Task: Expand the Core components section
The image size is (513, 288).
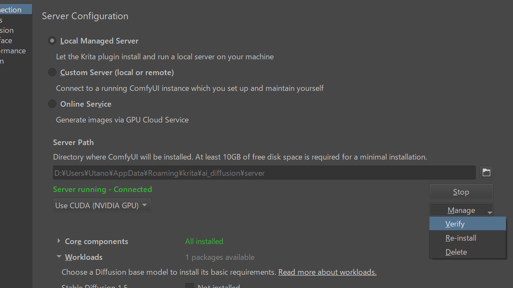Action: coord(59,241)
